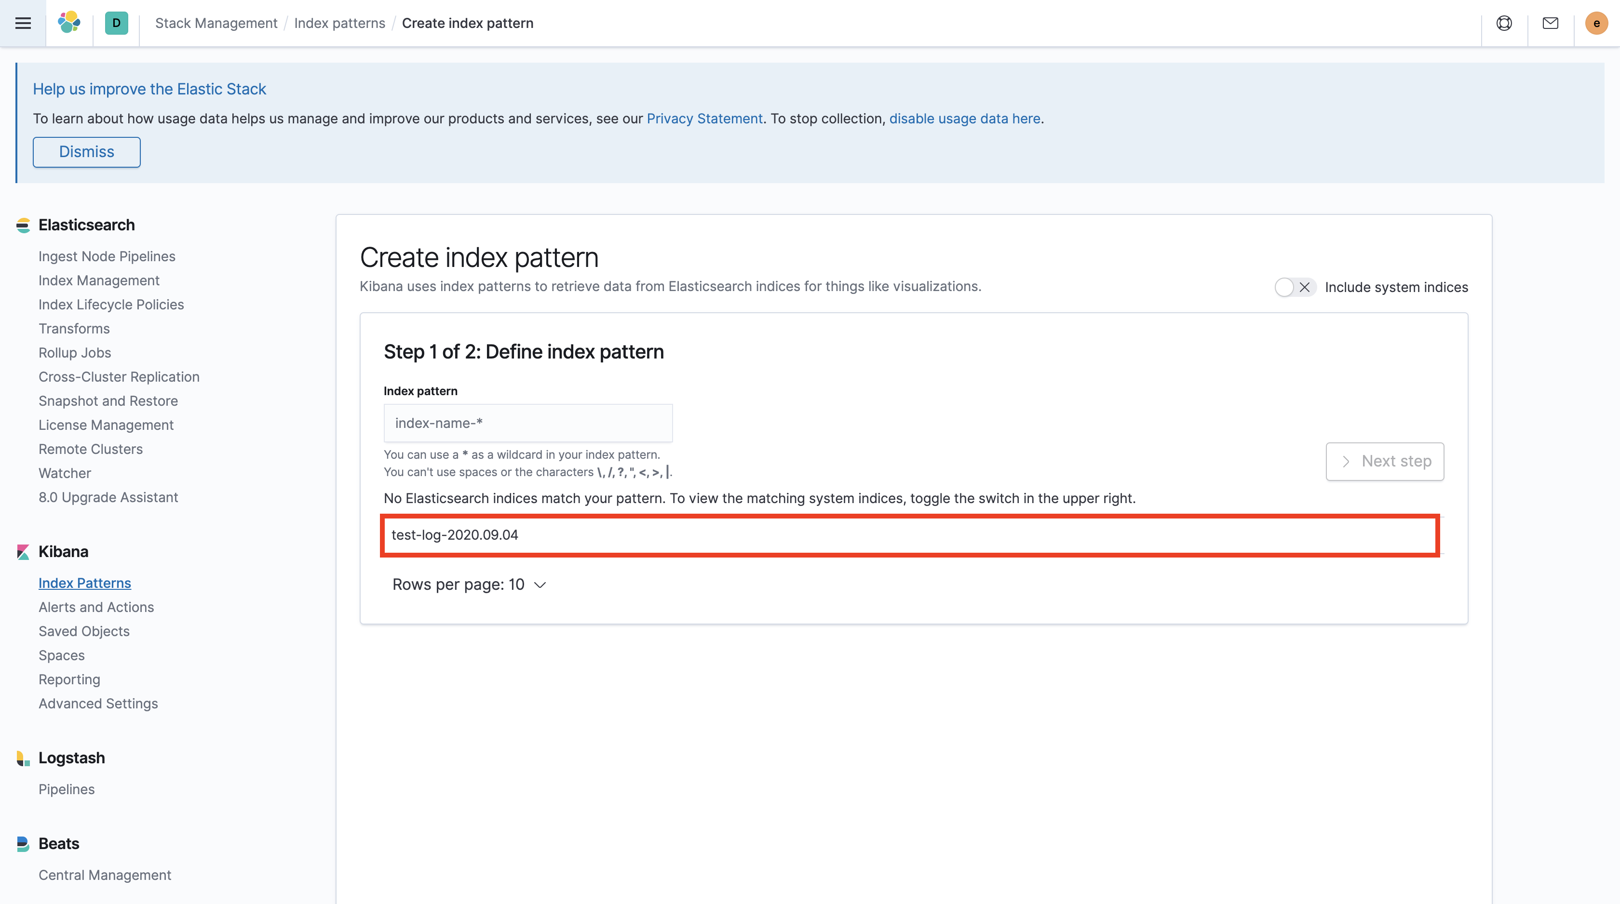
Task: Select the test-log-2020.09.04 index row
Action: click(910, 536)
